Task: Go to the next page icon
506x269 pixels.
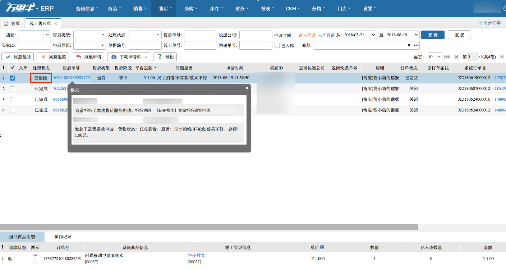Action: (x=502, y=57)
